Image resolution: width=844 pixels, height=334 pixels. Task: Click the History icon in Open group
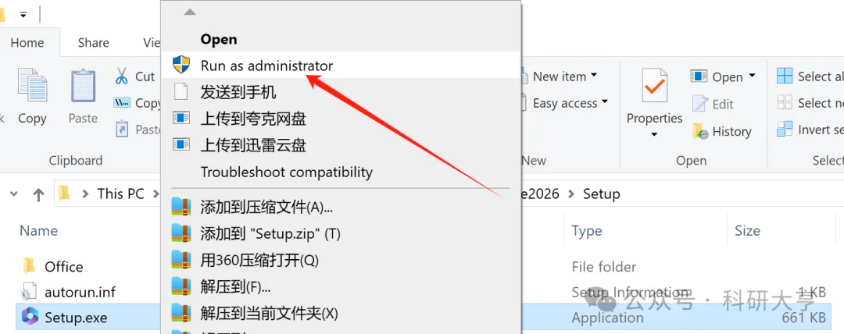699,131
